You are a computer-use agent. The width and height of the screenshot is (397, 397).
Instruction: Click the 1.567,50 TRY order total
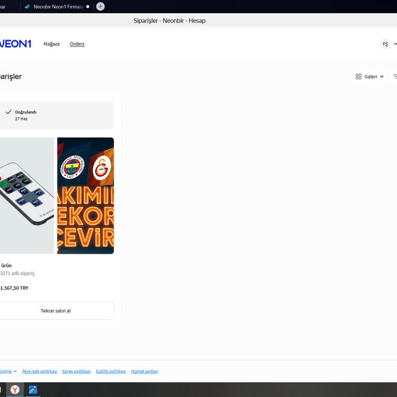coord(14,288)
